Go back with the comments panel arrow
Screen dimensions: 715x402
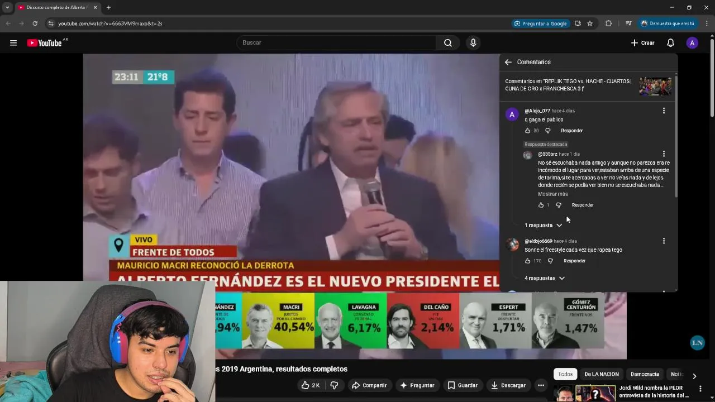tap(508, 62)
